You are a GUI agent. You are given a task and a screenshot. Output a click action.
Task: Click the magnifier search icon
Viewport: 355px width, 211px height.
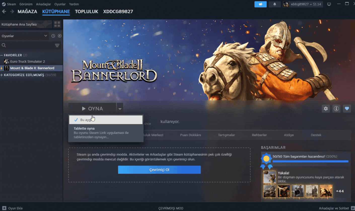point(4,45)
